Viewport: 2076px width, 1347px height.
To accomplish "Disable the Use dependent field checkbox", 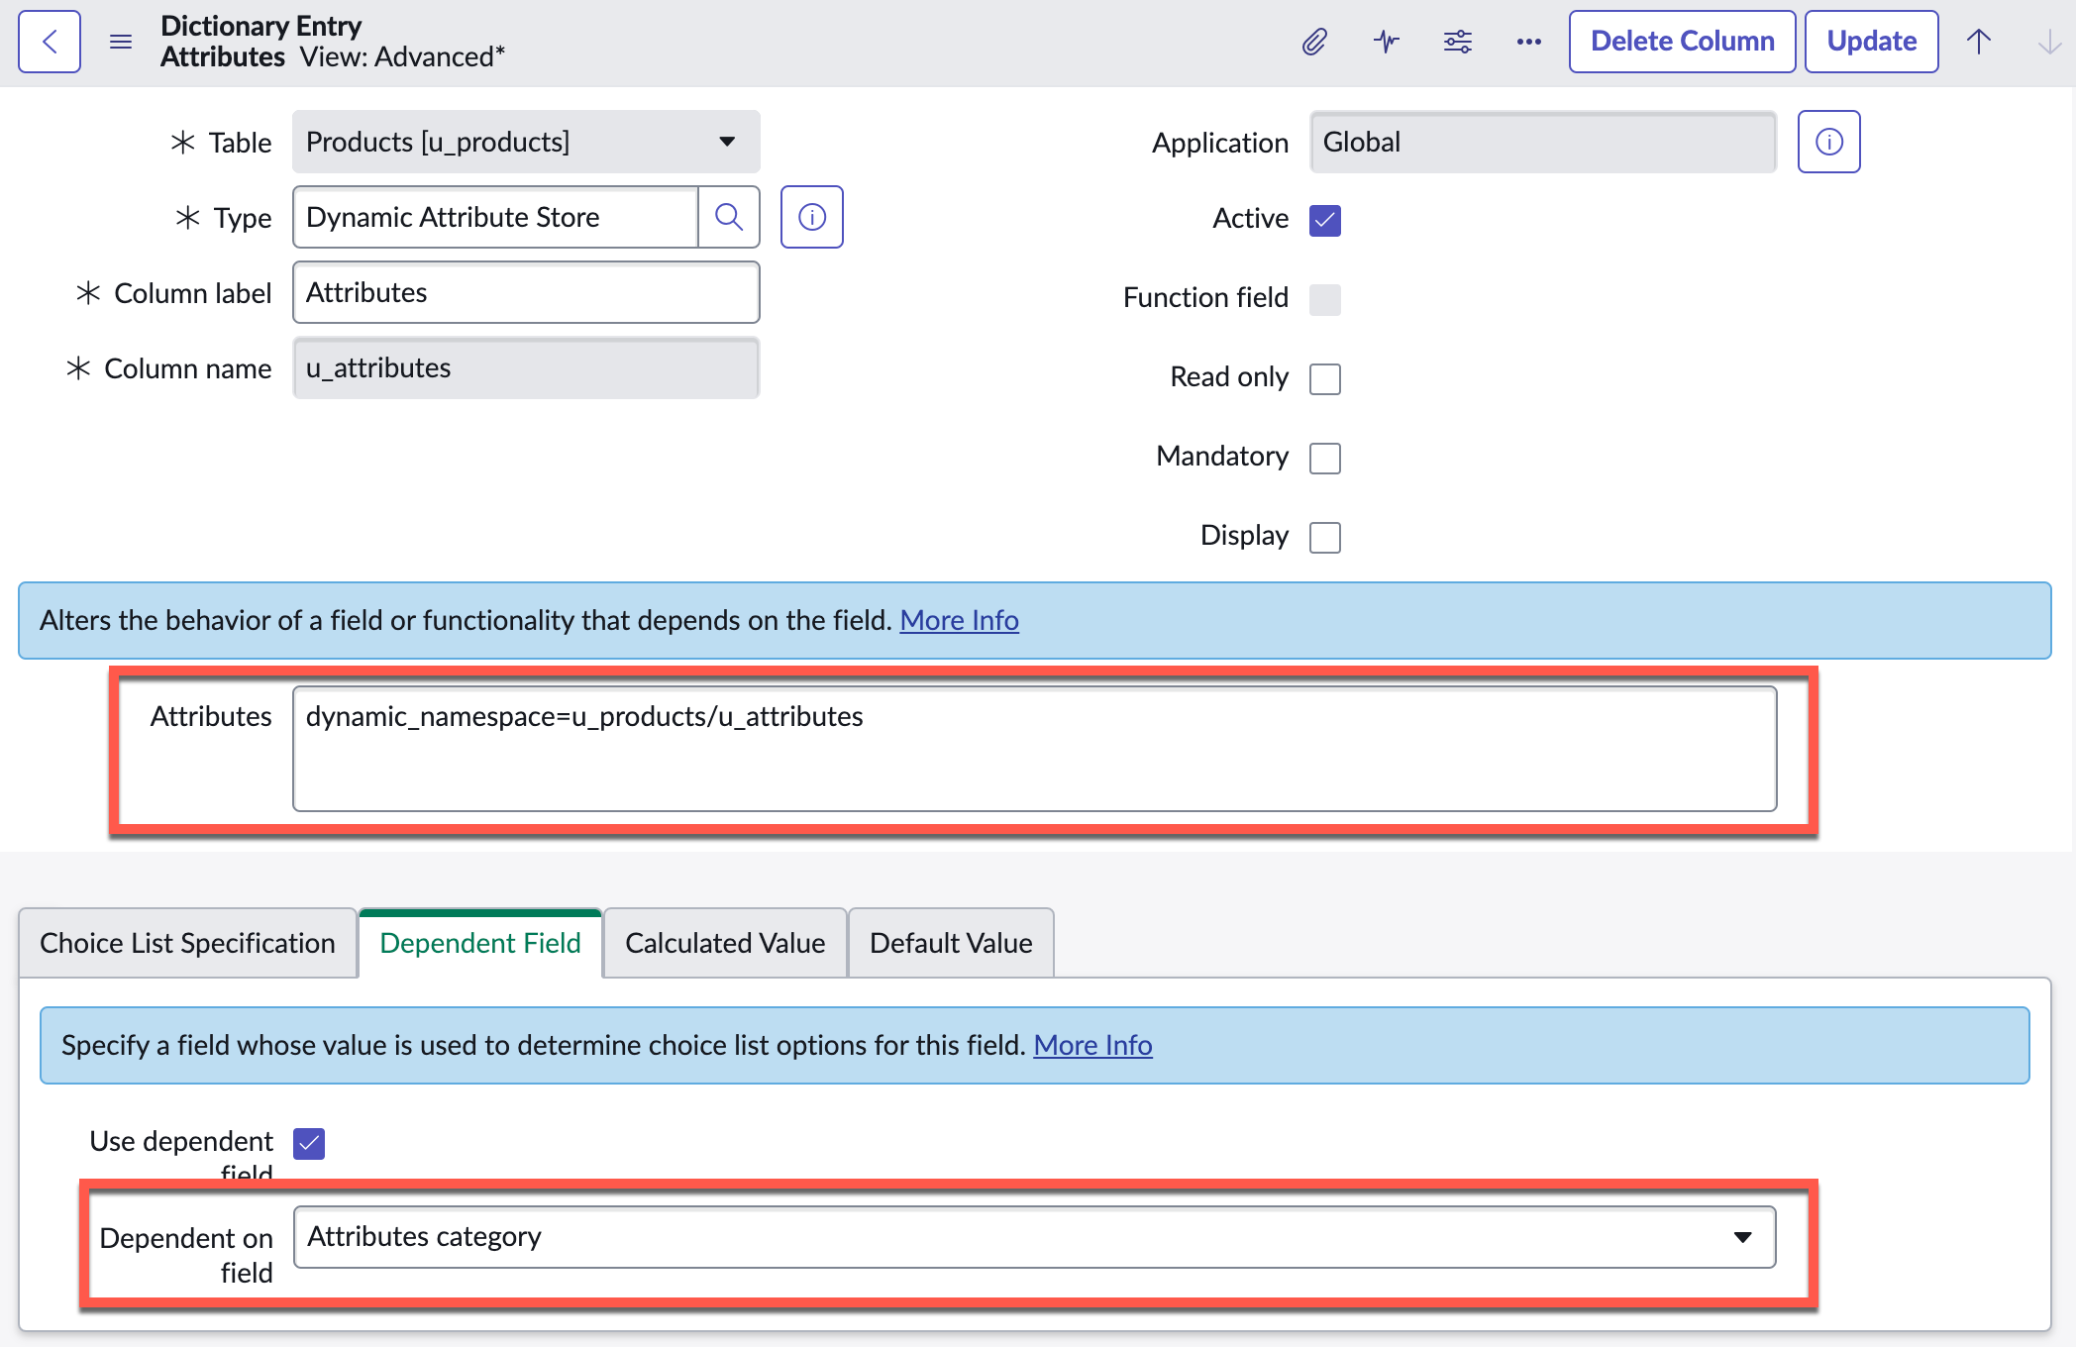I will click(x=309, y=1143).
